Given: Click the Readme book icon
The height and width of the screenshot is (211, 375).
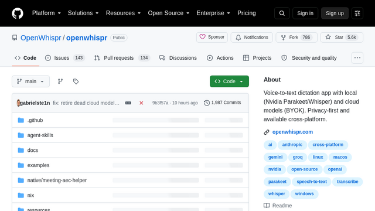Looking at the screenshot, I should tap(267, 206).
